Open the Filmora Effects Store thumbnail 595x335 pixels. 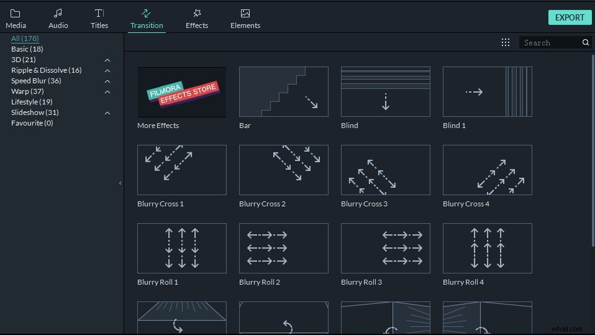[182, 92]
